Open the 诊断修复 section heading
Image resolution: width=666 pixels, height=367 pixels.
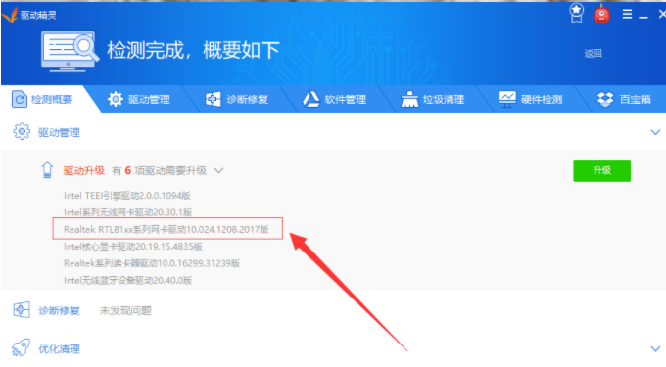pyautogui.click(x=59, y=311)
